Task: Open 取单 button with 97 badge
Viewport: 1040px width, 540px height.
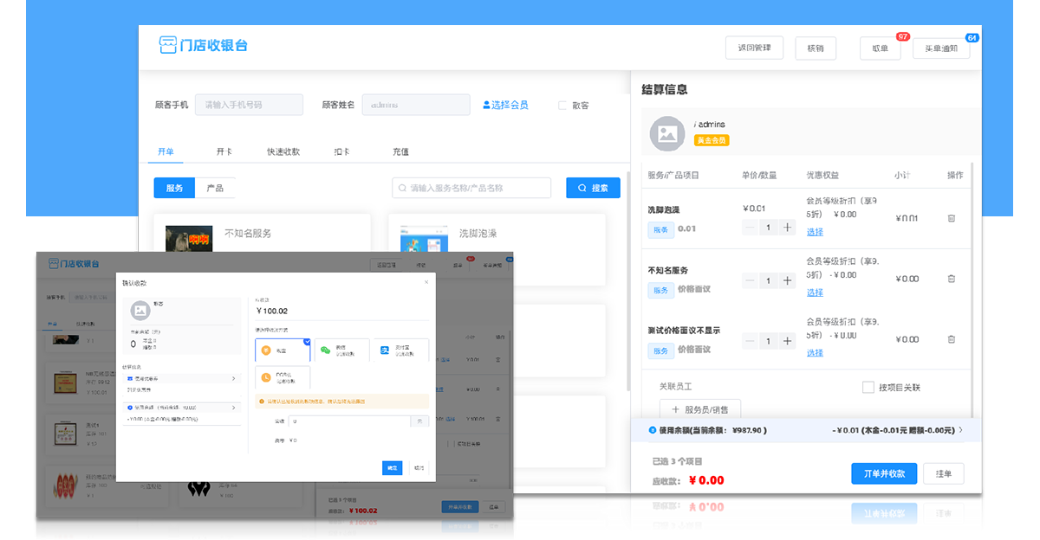Action: coord(880,48)
